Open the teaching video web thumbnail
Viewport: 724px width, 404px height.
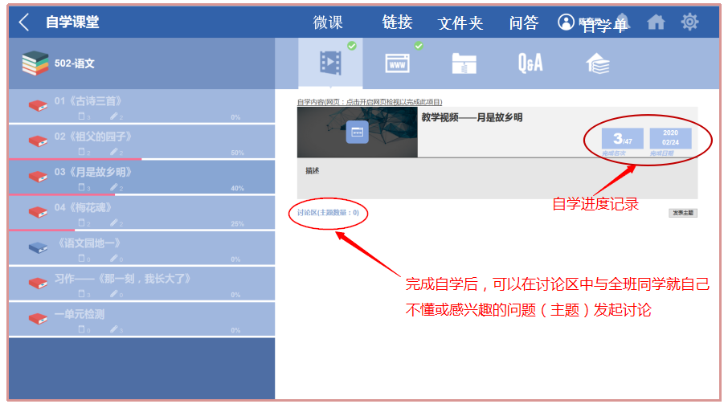tap(357, 132)
